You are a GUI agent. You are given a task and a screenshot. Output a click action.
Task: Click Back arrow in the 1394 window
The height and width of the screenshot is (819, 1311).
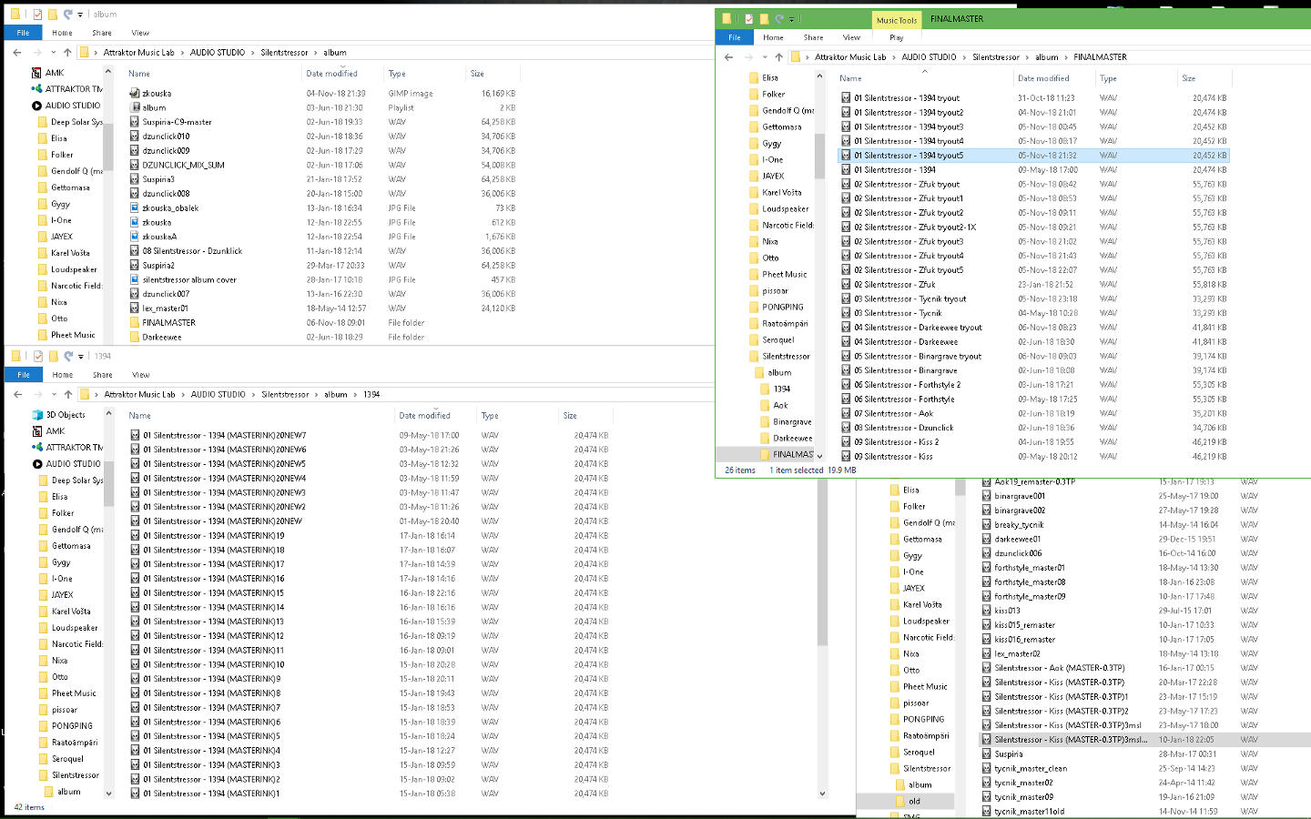[x=18, y=395]
